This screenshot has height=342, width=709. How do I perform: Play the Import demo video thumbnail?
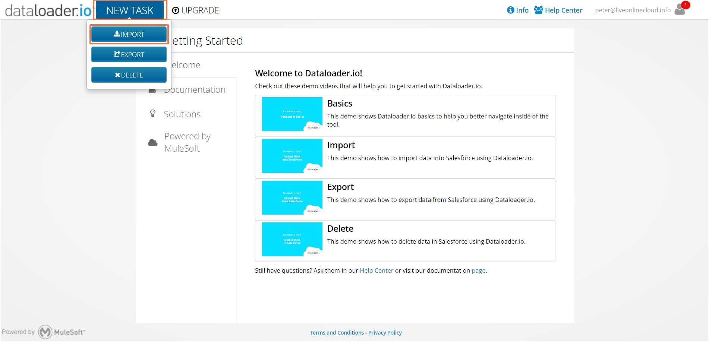[x=292, y=156]
